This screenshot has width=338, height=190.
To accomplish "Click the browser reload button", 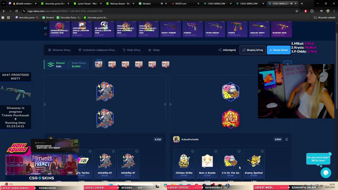I will click(x=16, y=11).
